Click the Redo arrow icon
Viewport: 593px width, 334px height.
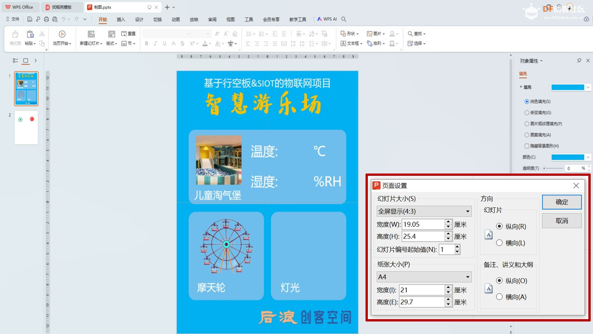pyautogui.click(x=76, y=19)
